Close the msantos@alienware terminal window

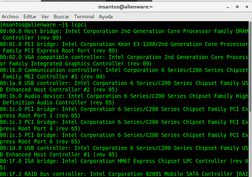coord(246,7)
